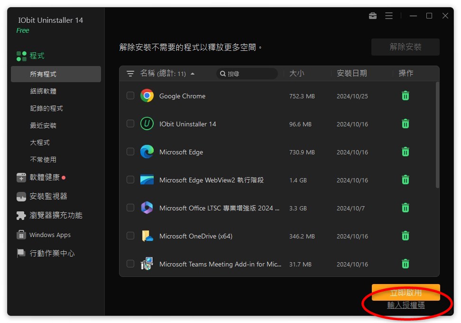This screenshot has height=323, width=461.
Task: Click the 程式 green squares icon
Action: (21, 56)
